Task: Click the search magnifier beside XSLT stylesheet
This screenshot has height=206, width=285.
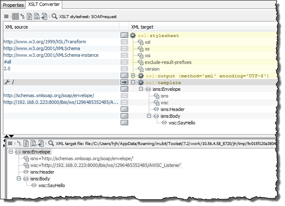Action: [x=55, y=17]
